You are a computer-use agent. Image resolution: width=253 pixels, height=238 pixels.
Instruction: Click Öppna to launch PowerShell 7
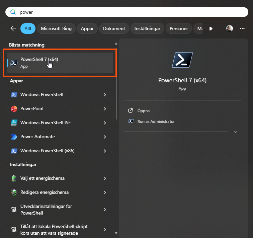point(143,111)
